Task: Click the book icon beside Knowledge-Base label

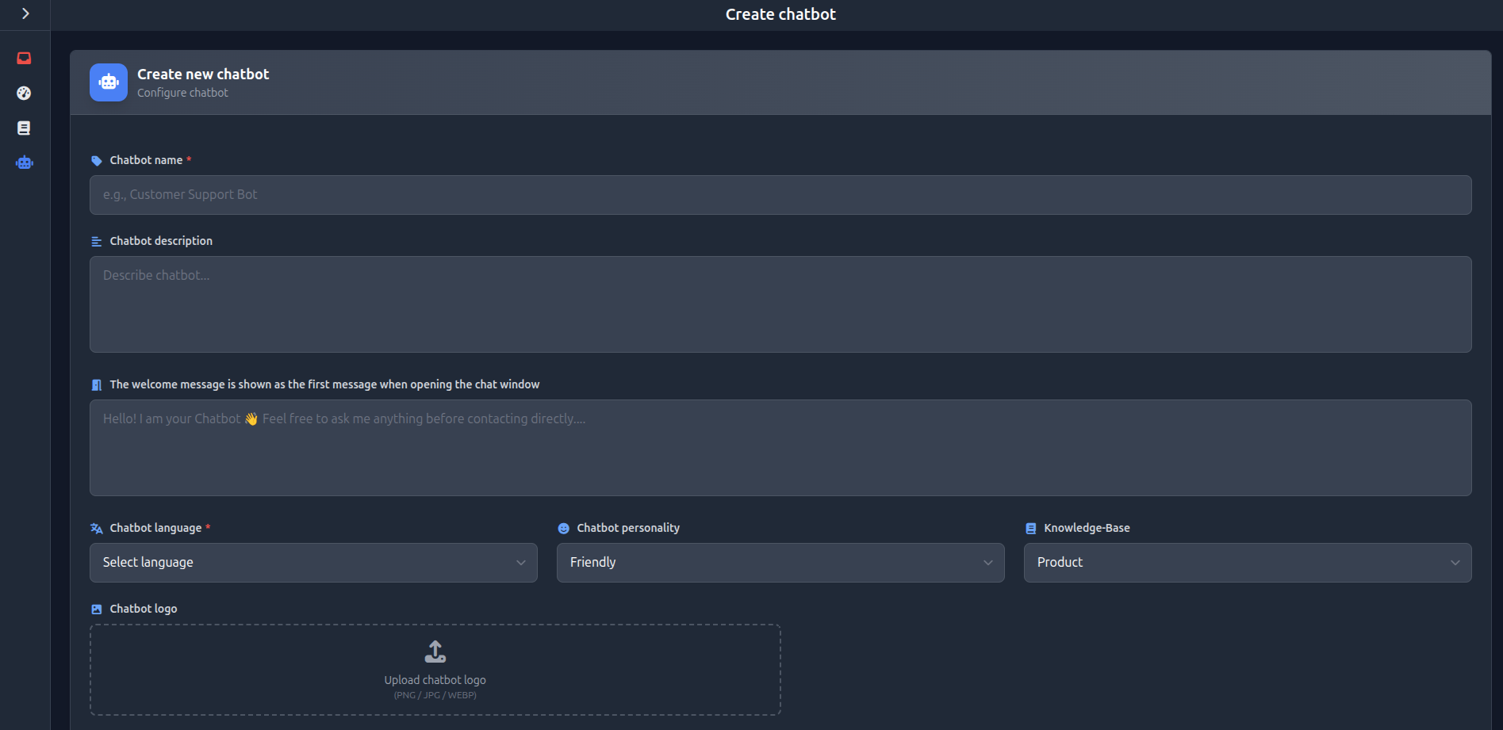Action: pos(1029,527)
